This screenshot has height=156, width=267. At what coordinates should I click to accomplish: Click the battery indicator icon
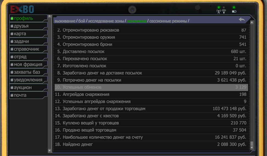tap(234, 12)
